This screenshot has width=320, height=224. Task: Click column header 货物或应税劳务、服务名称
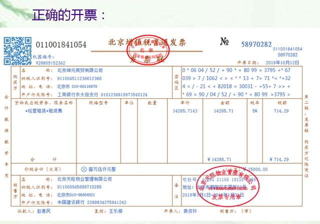pos(43,103)
